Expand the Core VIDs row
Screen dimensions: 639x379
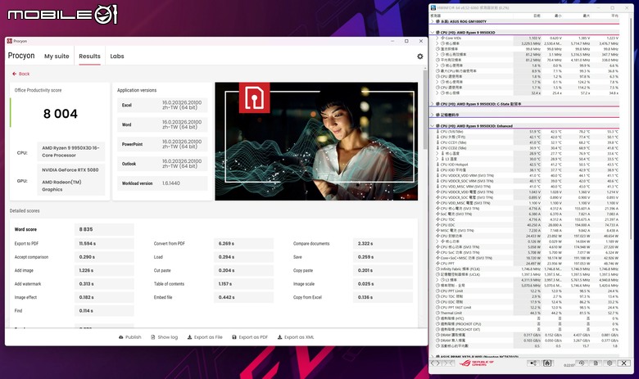click(437, 38)
